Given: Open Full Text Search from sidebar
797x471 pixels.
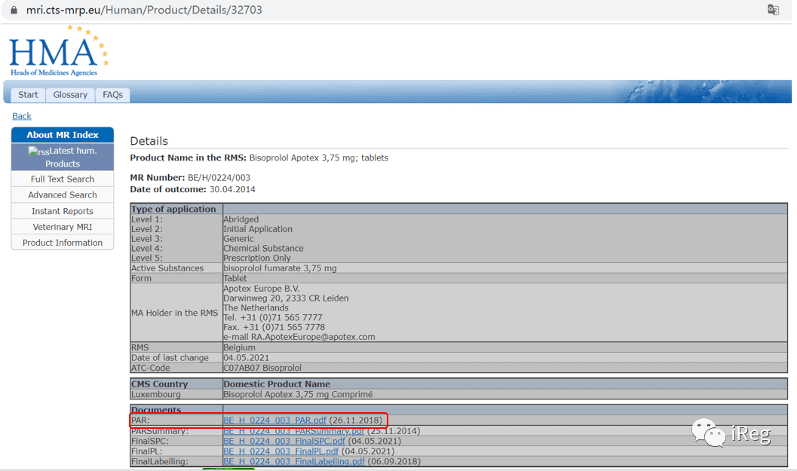Looking at the screenshot, I should 63,179.
